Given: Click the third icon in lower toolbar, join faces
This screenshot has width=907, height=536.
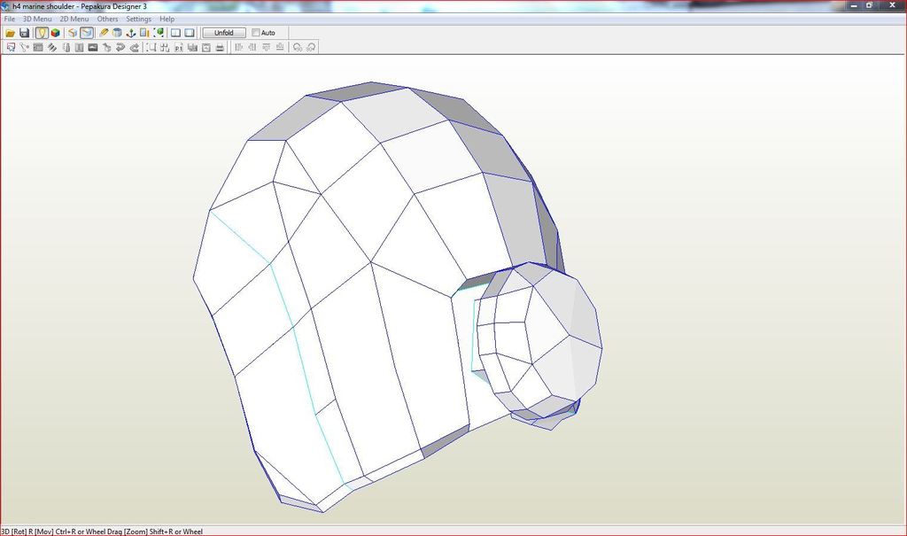Looking at the screenshot, I should click(x=38, y=48).
